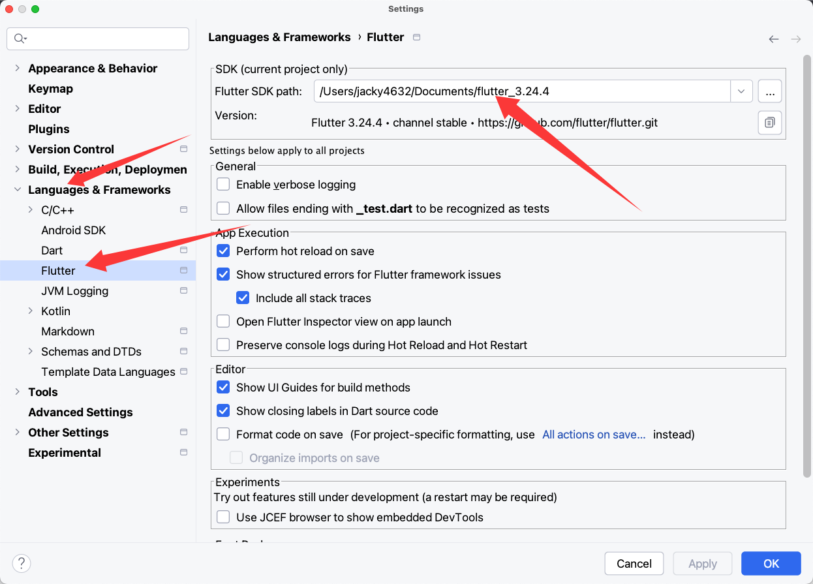
Task: Open the All actions on save link
Action: point(594,435)
